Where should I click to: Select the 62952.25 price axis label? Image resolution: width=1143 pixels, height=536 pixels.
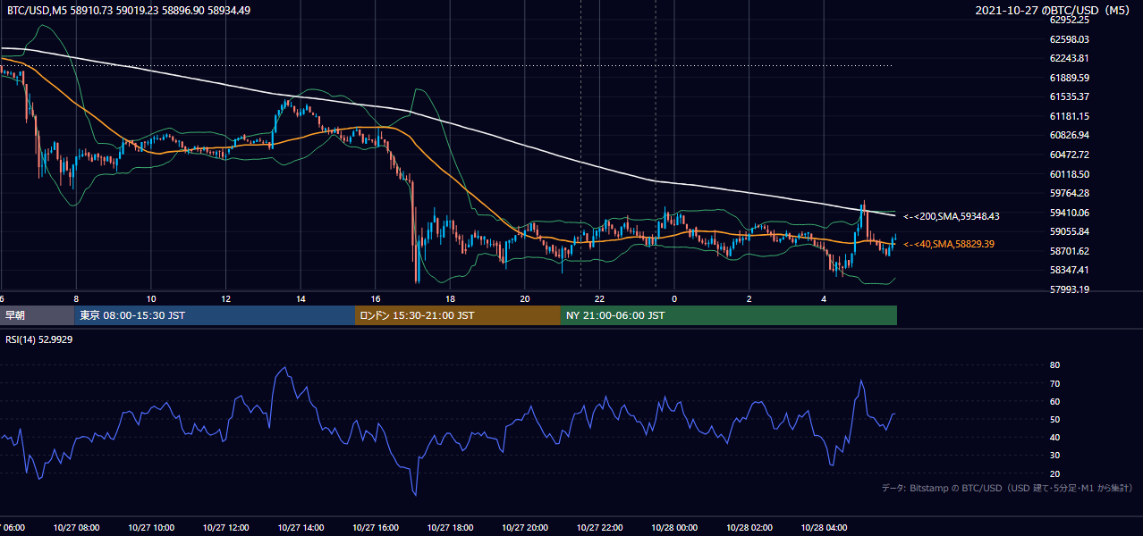click(x=1069, y=20)
